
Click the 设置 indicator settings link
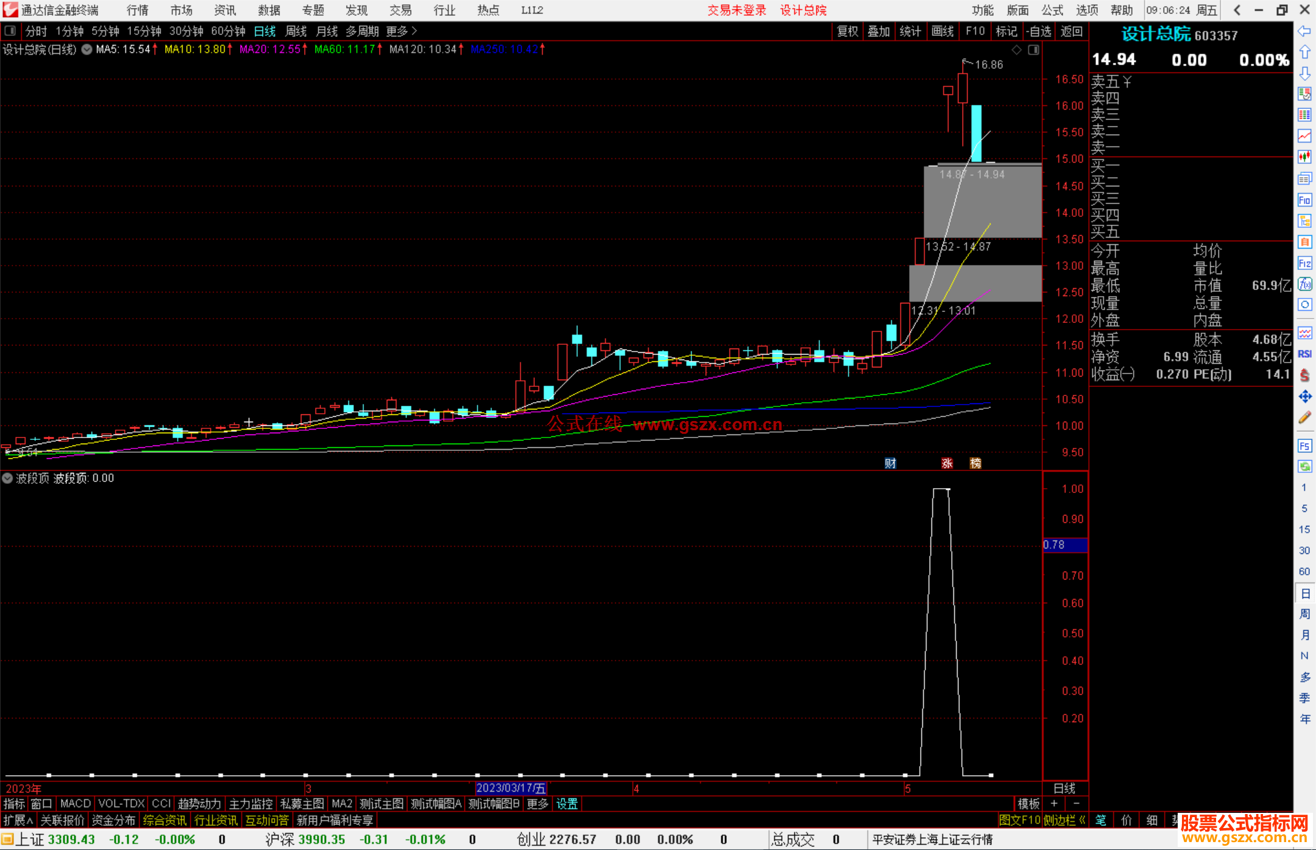click(567, 804)
